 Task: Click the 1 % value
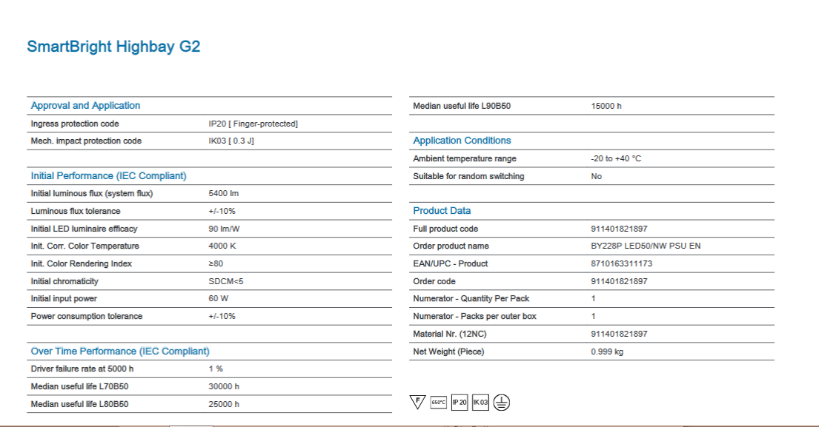point(216,369)
